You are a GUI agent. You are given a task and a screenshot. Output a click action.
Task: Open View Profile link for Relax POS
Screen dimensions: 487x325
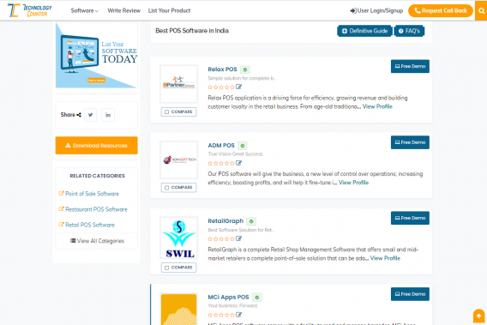coord(377,106)
